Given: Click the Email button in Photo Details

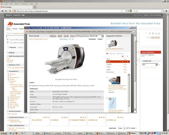Looking at the screenshot, I should [66, 36].
